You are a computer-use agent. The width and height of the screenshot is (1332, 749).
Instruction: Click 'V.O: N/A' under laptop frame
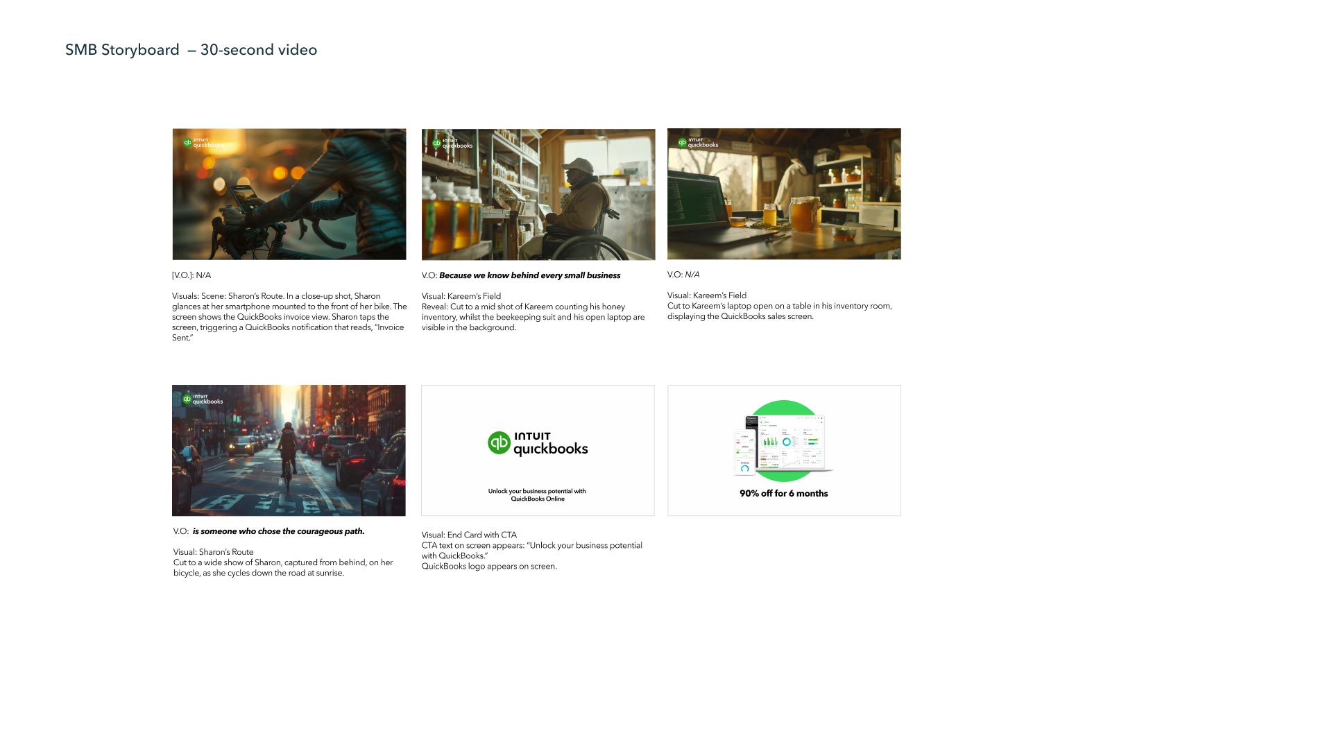tap(683, 275)
